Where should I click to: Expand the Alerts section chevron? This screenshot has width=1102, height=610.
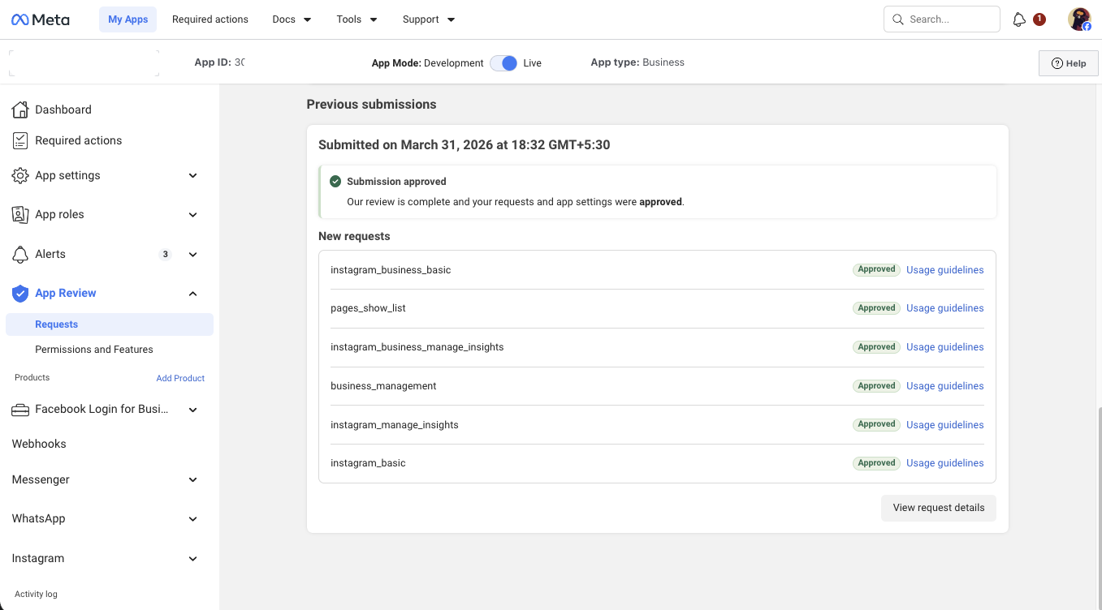192,254
